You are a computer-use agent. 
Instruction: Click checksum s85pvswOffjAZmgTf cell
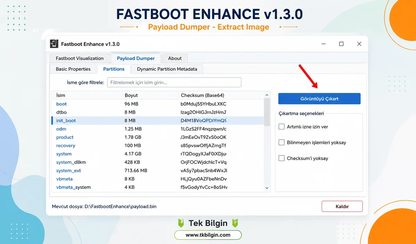(203, 145)
